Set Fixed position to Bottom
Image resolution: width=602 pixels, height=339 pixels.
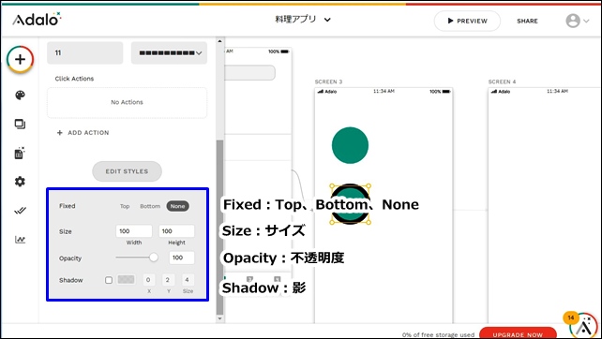pos(150,206)
